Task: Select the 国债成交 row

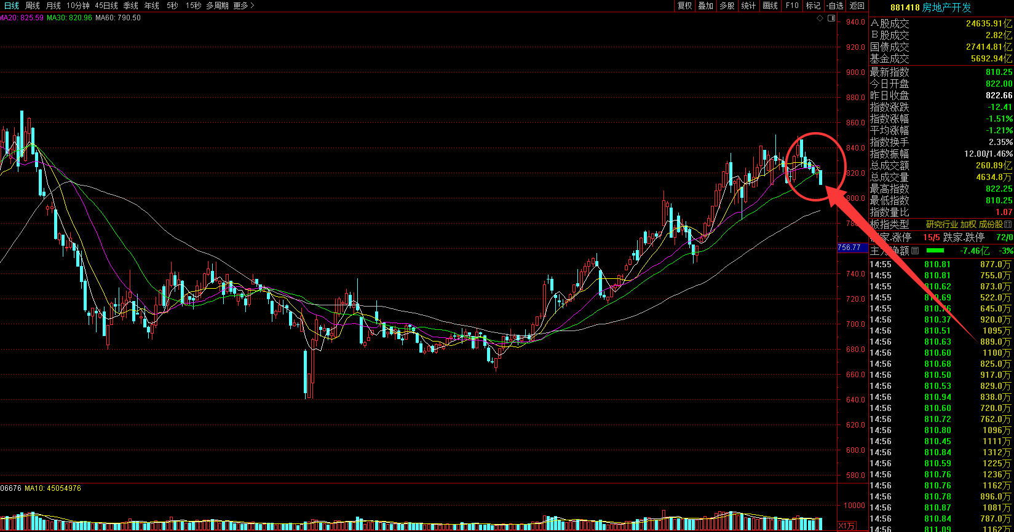Action: pos(941,47)
